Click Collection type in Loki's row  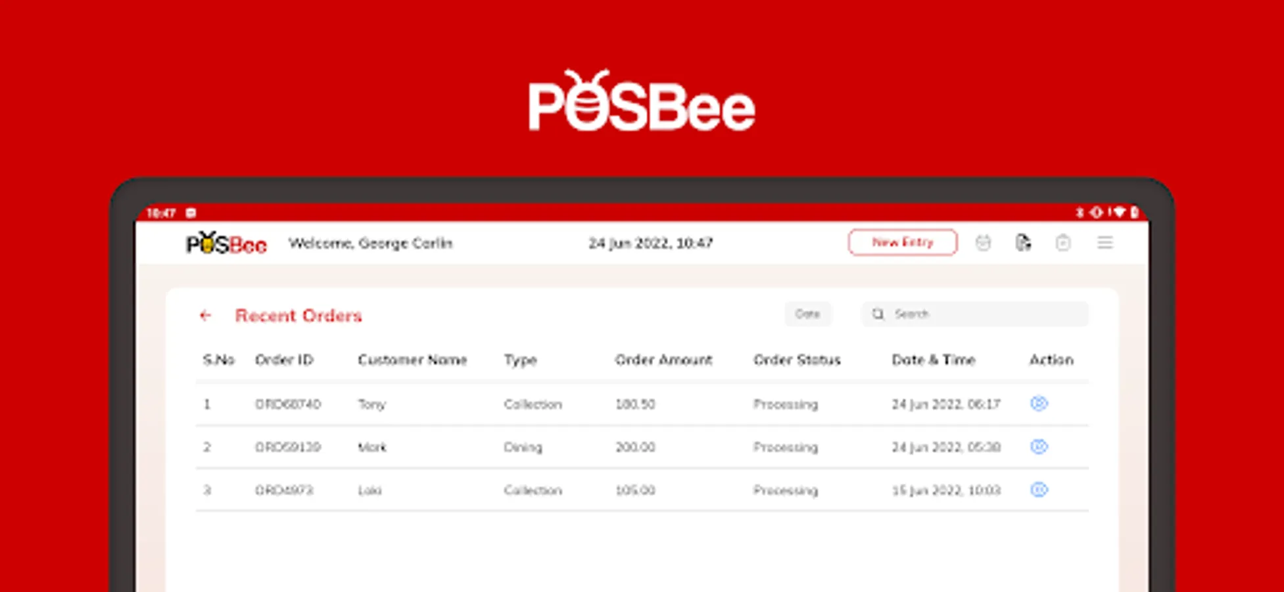533,490
